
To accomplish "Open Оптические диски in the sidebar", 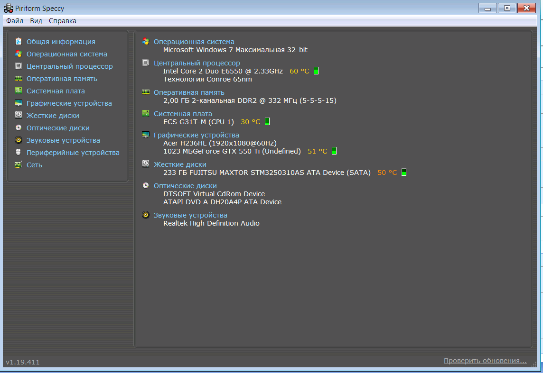I will click(x=58, y=128).
